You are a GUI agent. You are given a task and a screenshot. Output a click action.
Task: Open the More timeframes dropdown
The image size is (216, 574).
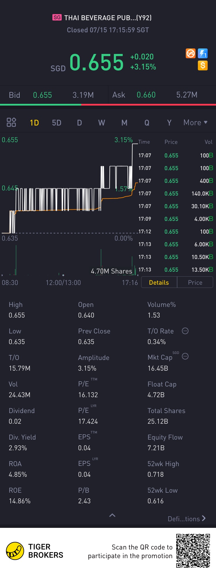pos(195,123)
